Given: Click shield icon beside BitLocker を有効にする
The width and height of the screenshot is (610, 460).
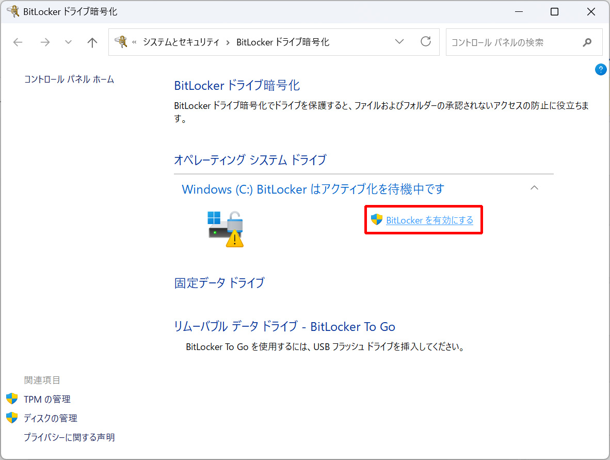Looking at the screenshot, I should pos(376,219).
